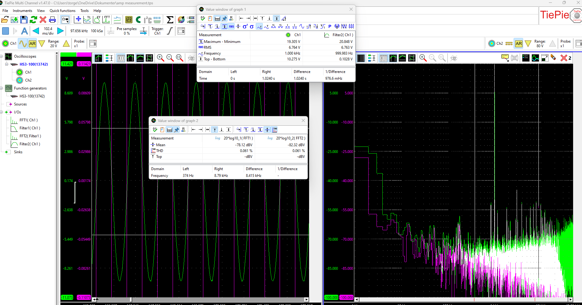Click the Comment Text label tool in graph 2
The width and height of the screenshot is (582, 305).
(x=505, y=58)
